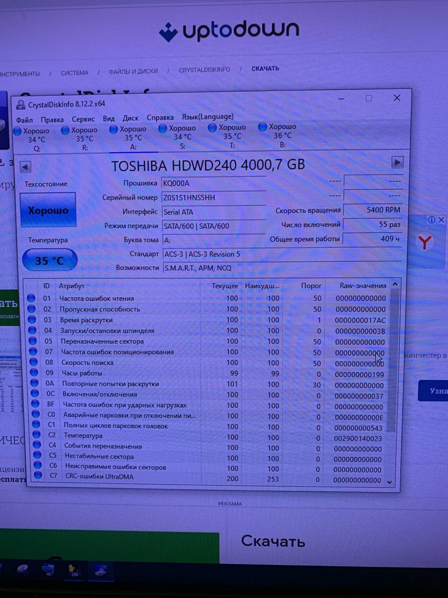
Task: Click status icon for Частота ошибок позиционирования
Action: tap(34, 351)
